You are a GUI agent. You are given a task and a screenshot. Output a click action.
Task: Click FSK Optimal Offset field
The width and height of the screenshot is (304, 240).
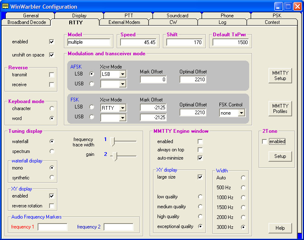click(x=193, y=113)
